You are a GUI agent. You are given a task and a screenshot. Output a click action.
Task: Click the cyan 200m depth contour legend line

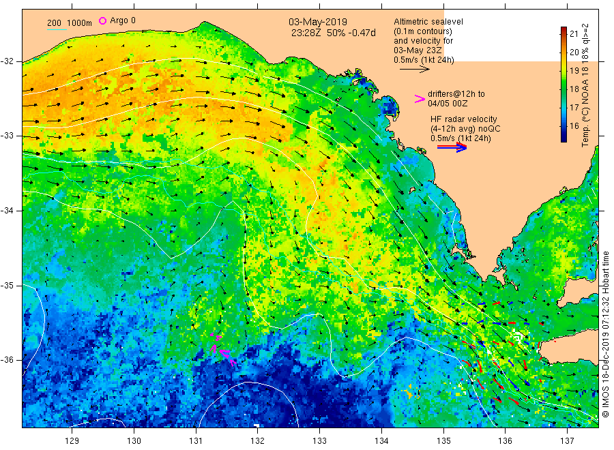(x=57, y=29)
